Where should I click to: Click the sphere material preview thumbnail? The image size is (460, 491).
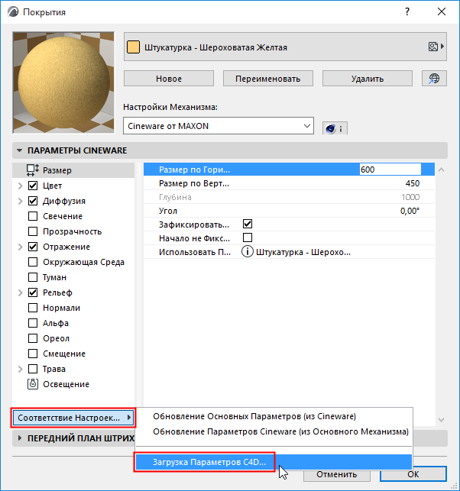click(x=63, y=82)
